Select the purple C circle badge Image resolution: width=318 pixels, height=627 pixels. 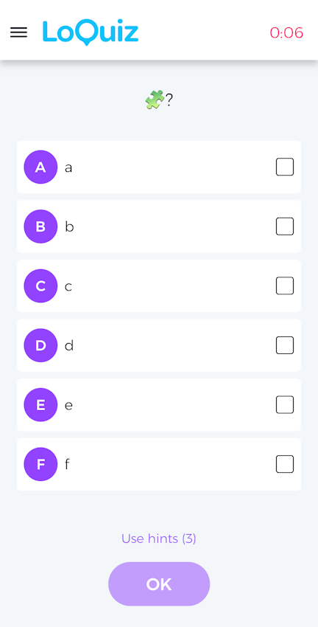[x=40, y=286]
